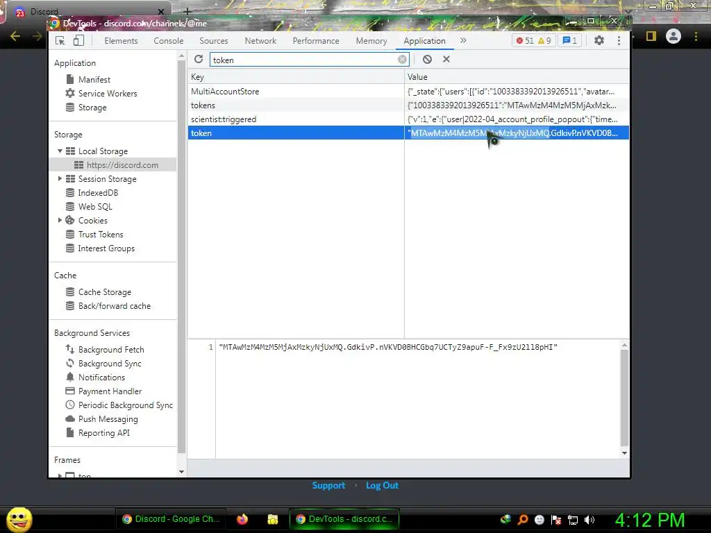Viewport: 711px width, 533px height.
Task: Click the sidebar scroll-down arrow
Action: click(x=182, y=472)
